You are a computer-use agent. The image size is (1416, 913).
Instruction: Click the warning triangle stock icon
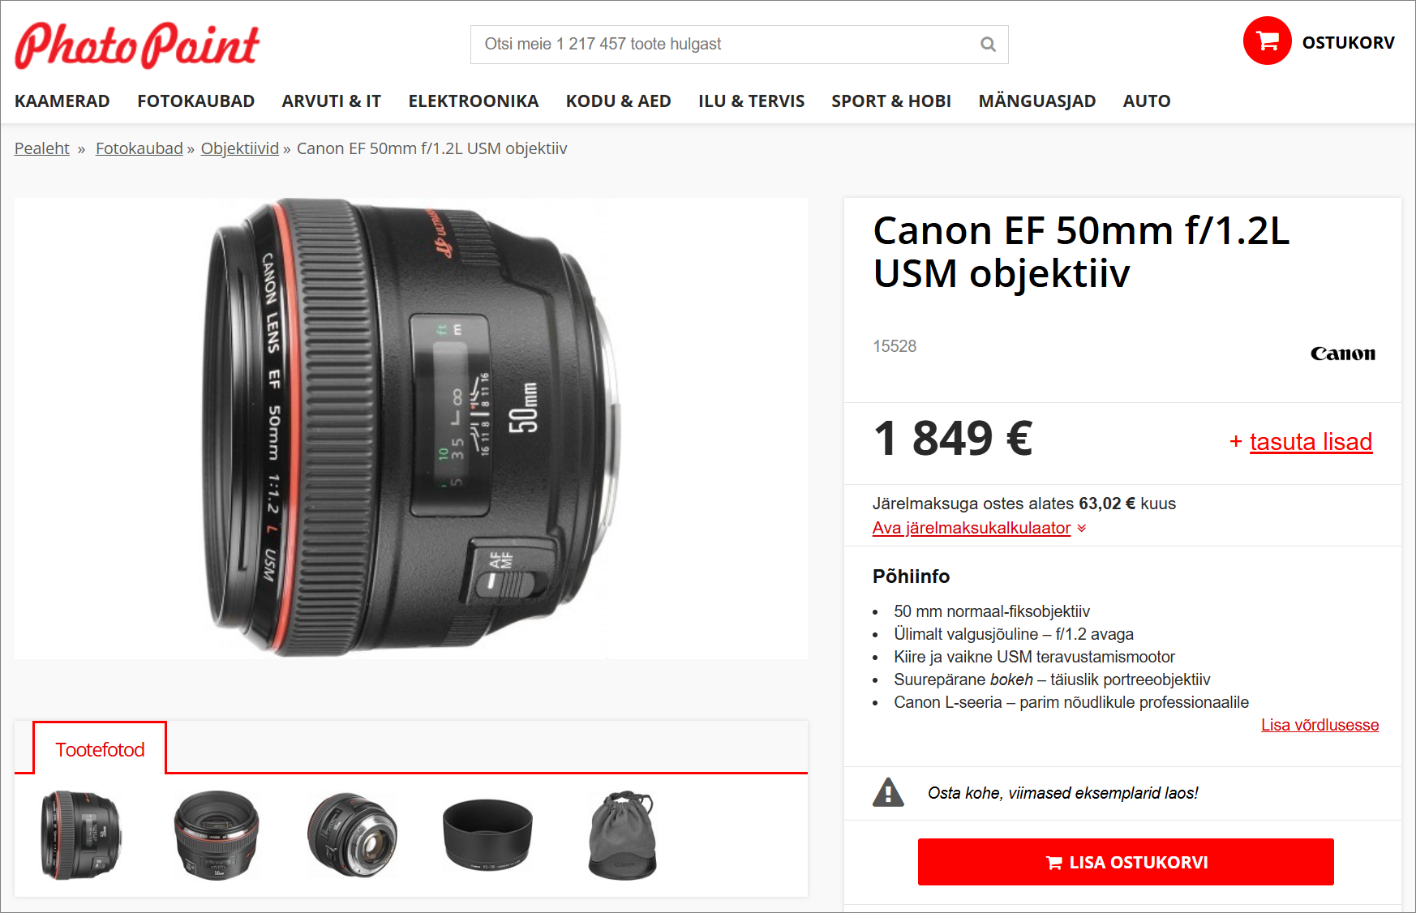(x=888, y=792)
